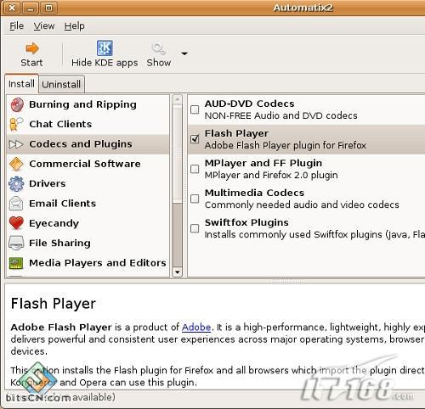Tick the MPlayer and FF Plugin checkbox
Viewport: 425px width, 409px height.
(x=195, y=169)
